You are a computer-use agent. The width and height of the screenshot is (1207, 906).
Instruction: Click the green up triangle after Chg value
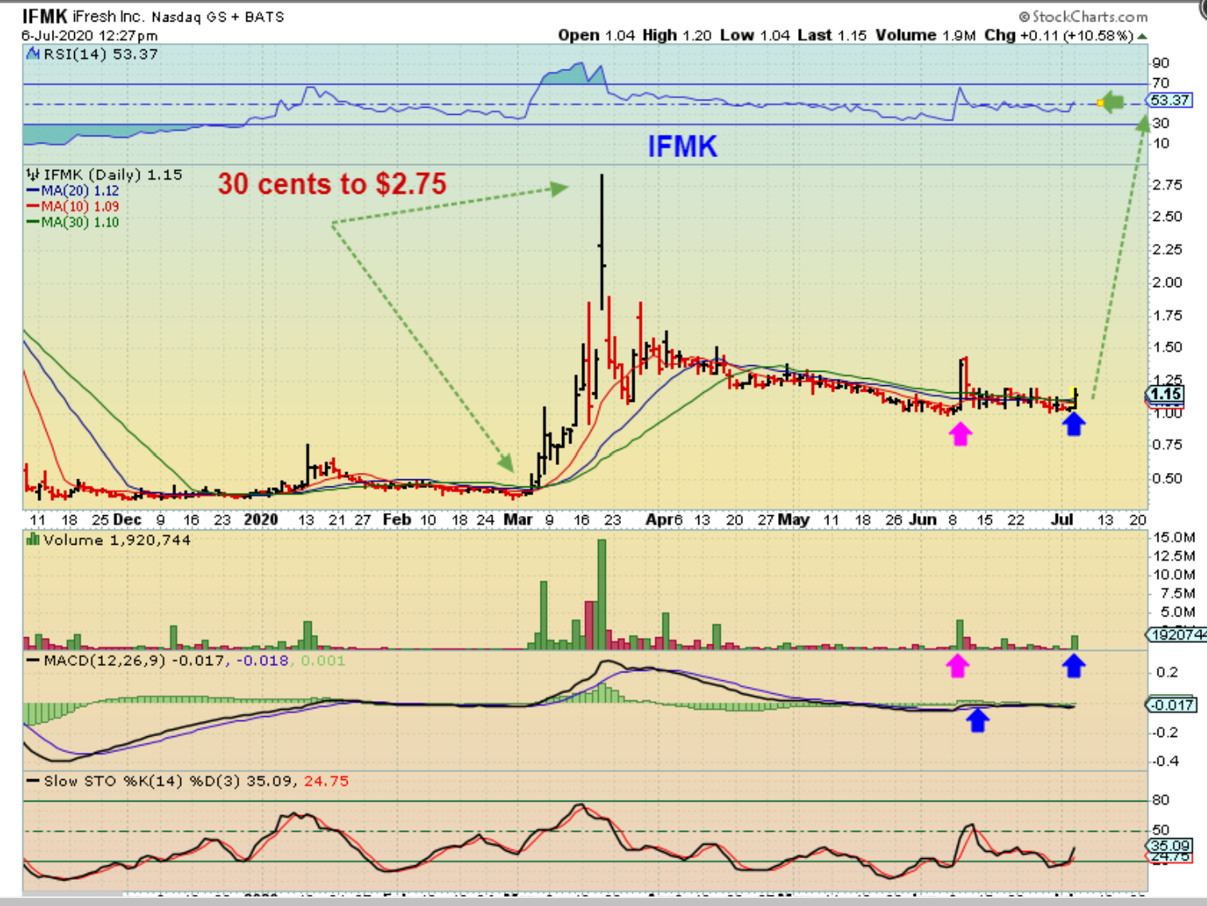tap(1142, 36)
